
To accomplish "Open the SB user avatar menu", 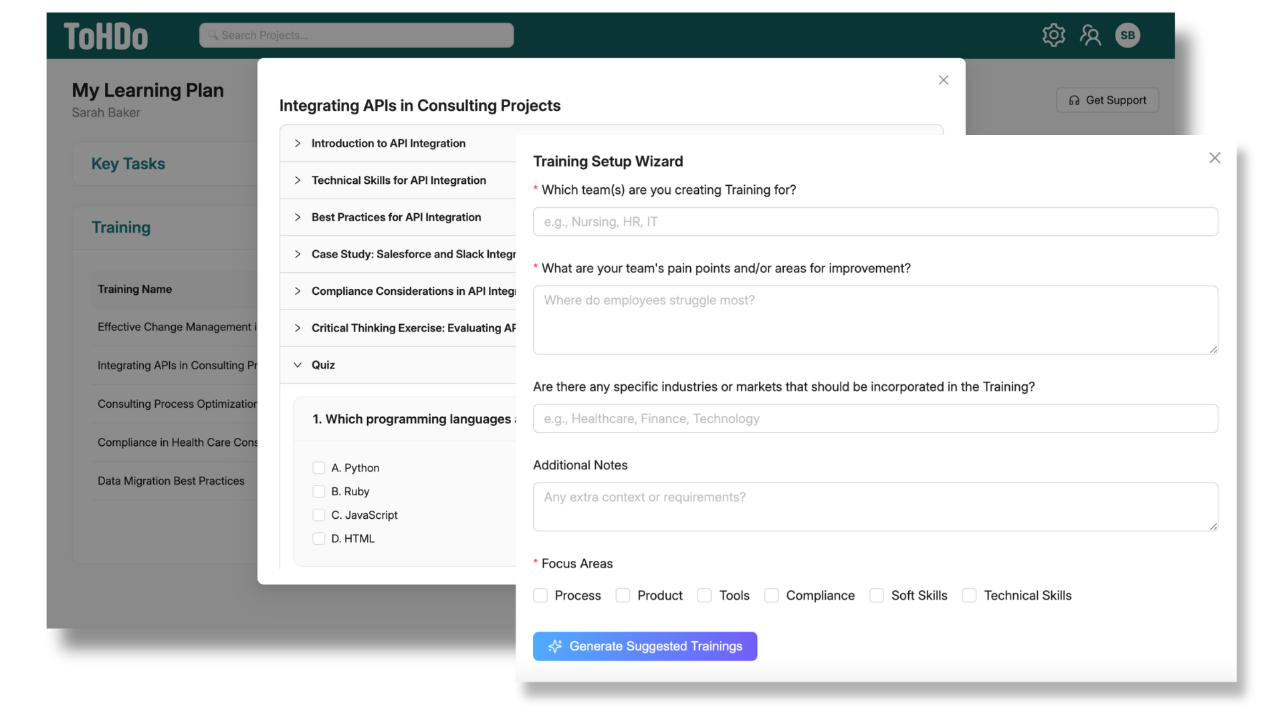I will pos(1128,35).
